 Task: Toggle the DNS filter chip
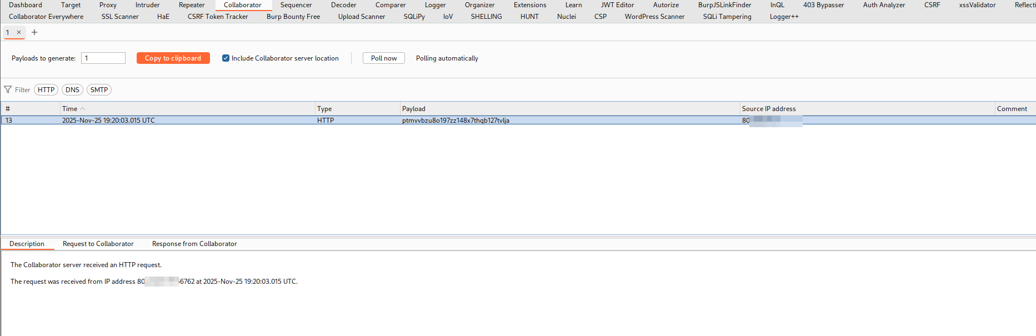tap(72, 90)
